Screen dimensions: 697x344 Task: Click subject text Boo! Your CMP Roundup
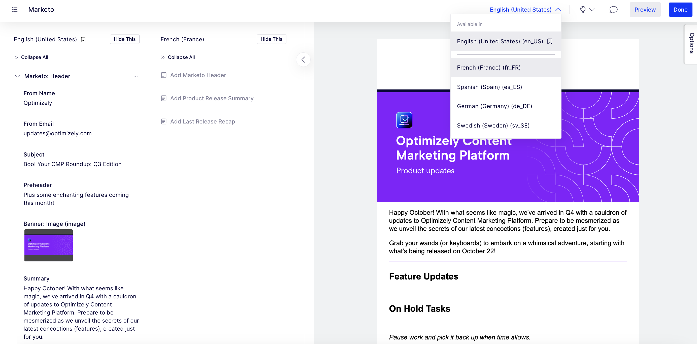73,164
